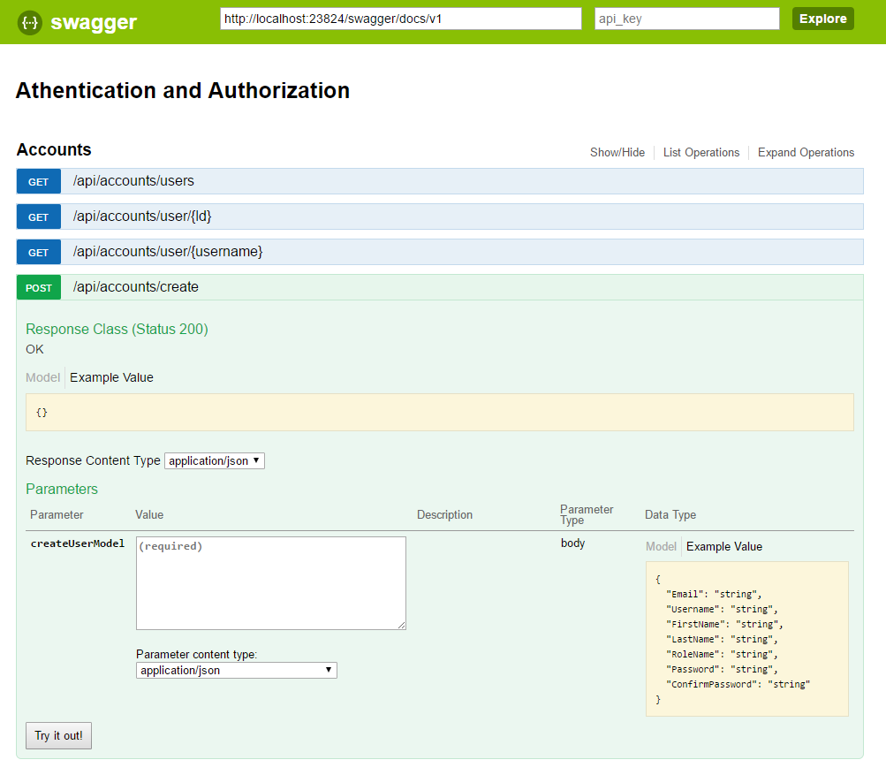The height and width of the screenshot is (775, 886).
Task: Switch to the Model tab in Response Class
Action: [x=42, y=376]
